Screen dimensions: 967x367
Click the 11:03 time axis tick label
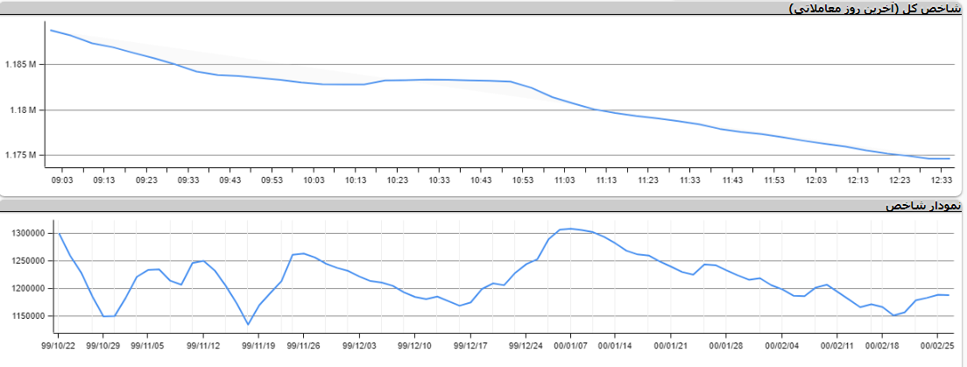coord(564,180)
